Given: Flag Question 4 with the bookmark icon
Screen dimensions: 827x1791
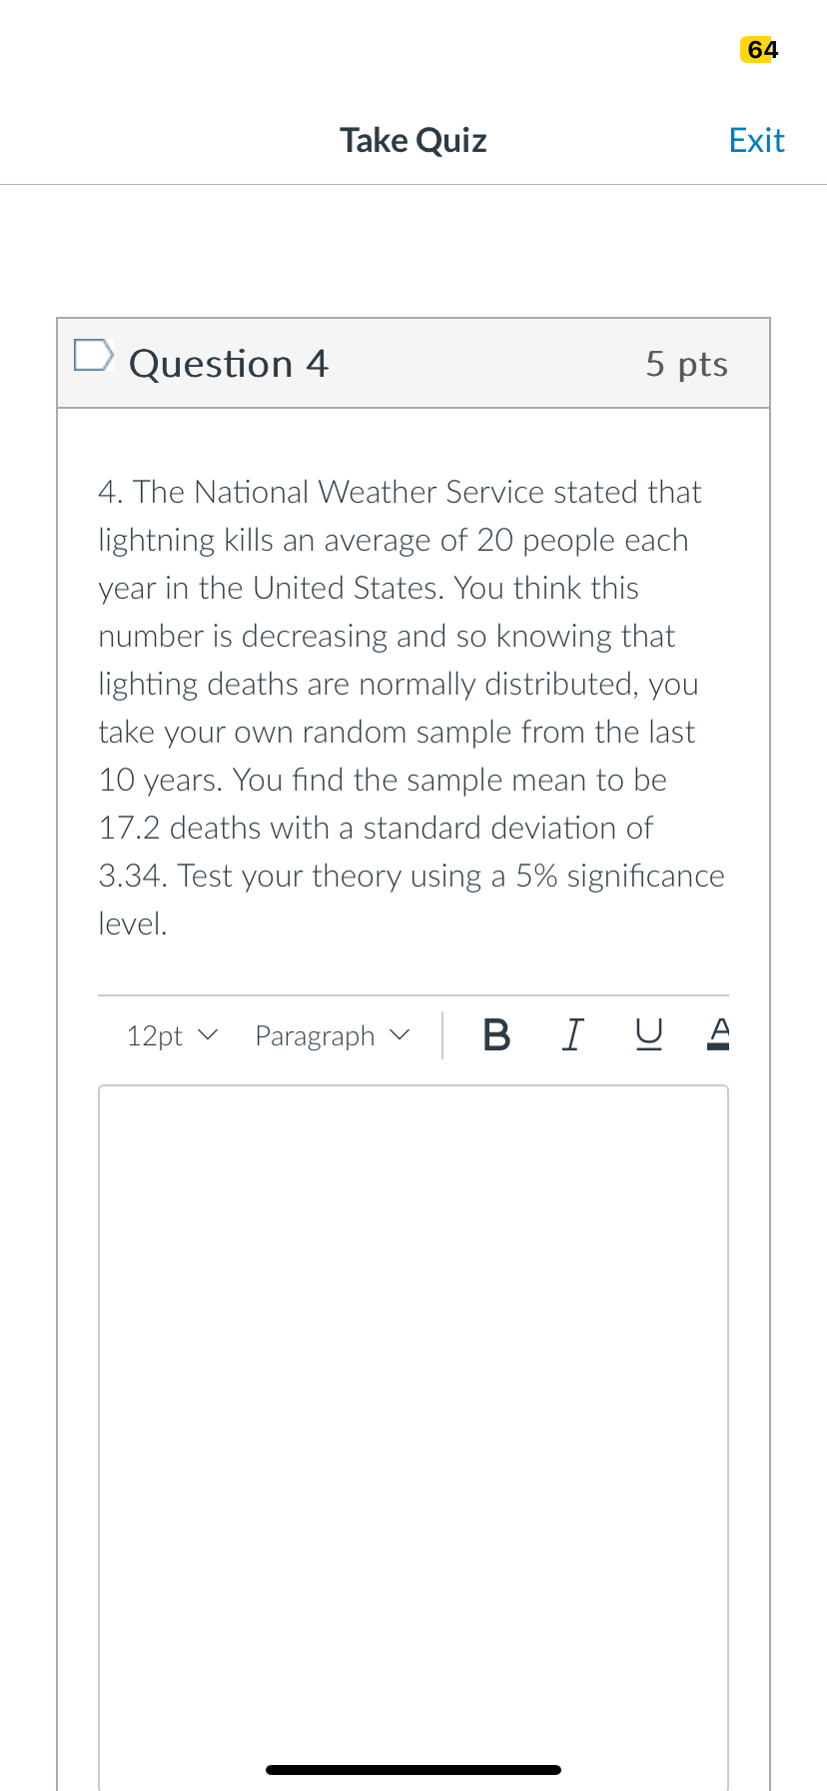Looking at the screenshot, I should pos(93,354).
